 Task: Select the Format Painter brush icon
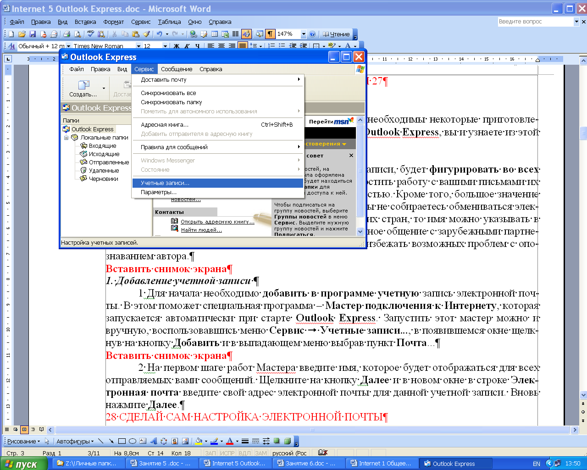pos(146,34)
